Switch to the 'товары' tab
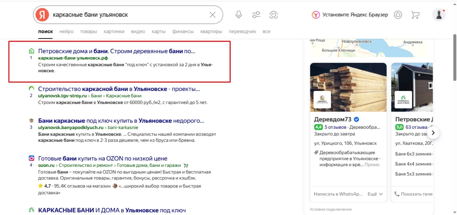This screenshot has width=457, height=215. point(89,31)
